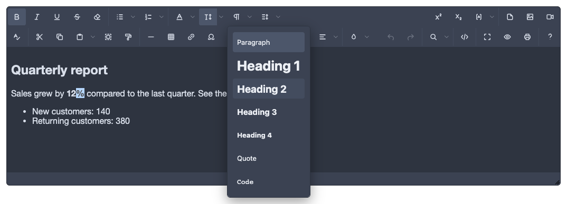Click the undo arrow
This screenshot has width=567, height=204.
pos(391,37)
